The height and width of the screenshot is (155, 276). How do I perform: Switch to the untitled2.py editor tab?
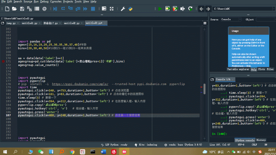pyautogui.click(x=72, y=23)
